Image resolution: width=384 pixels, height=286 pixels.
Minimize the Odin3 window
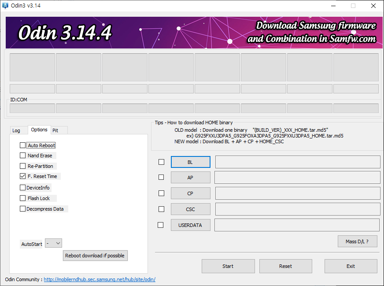(333, 6)
